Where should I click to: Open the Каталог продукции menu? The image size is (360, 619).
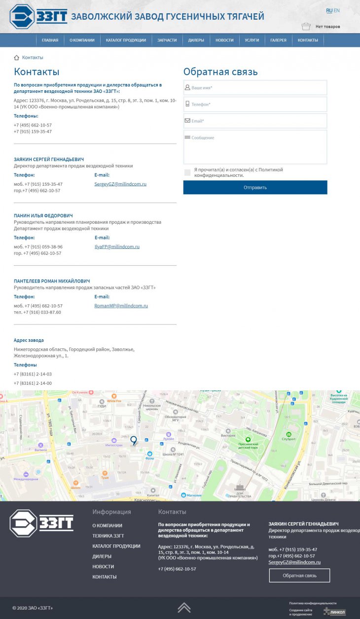(x=126, y=40)
